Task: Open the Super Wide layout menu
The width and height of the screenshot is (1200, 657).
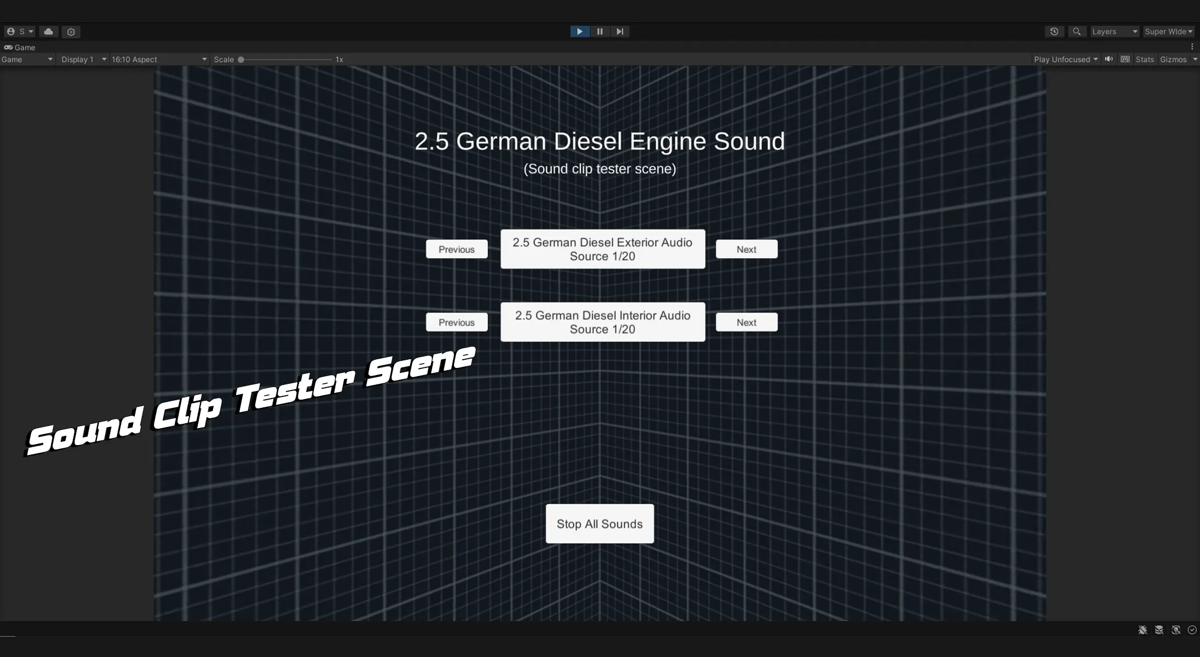Action: click(x=1168, y=32)
